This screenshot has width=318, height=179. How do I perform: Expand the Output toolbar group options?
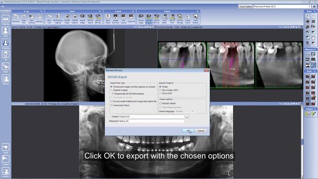(x=198, y=11)
